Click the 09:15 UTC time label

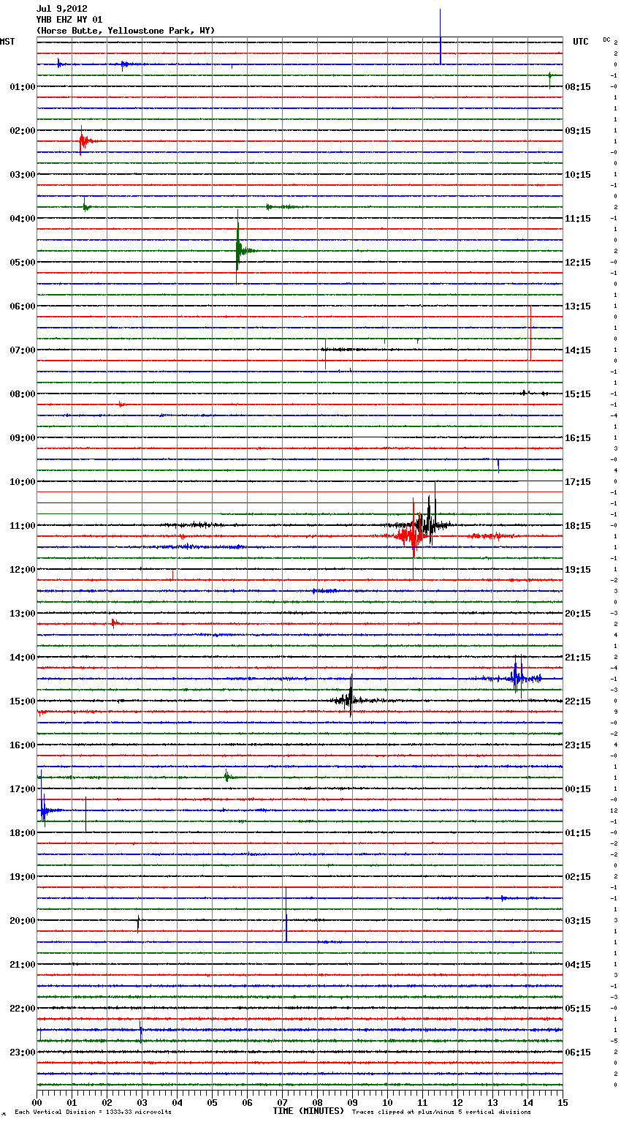[578, 131]
